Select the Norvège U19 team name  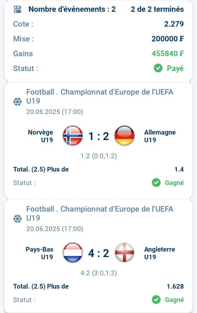click(41, 136)
